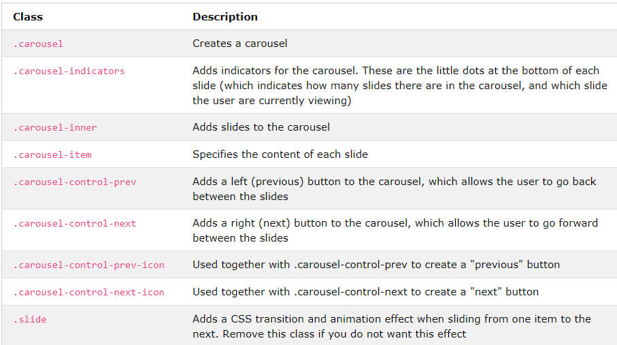Click the left (previous) button description
Image resolution: width=617 pixels, height=345 pixels.
395,188
